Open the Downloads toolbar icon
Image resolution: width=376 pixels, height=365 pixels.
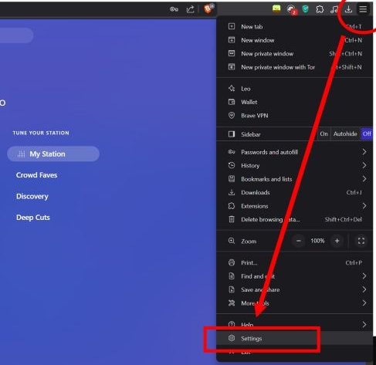click(348, 9)
